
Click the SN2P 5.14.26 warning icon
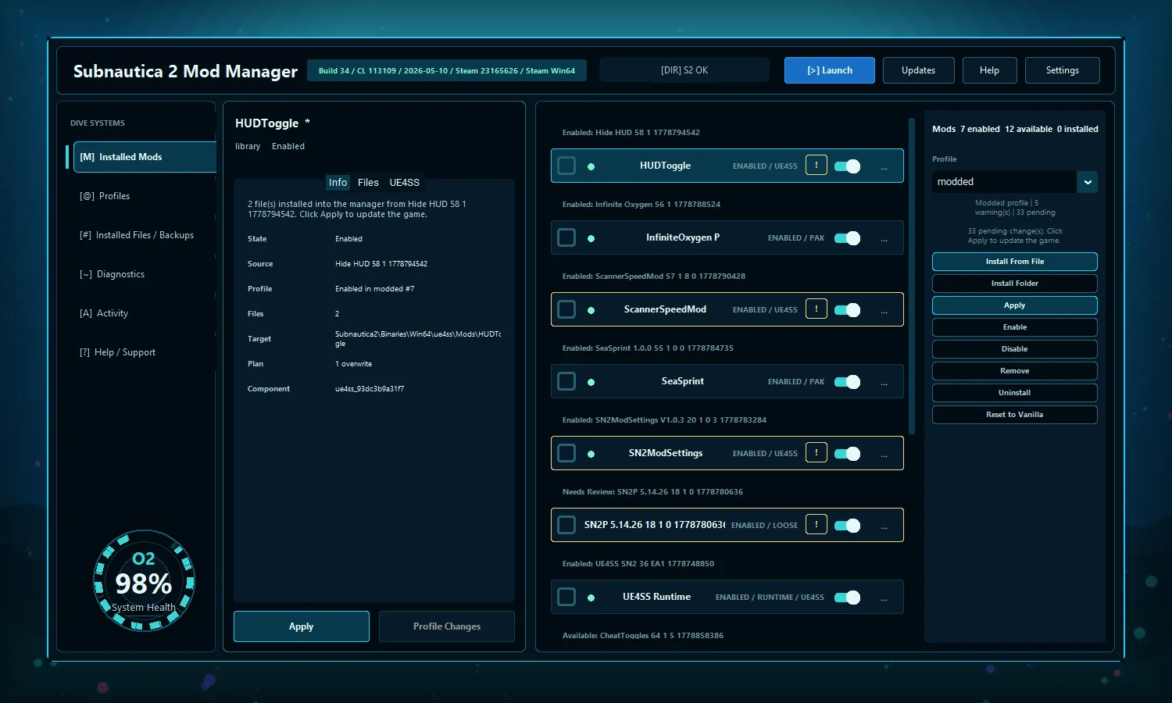point(816,524)
